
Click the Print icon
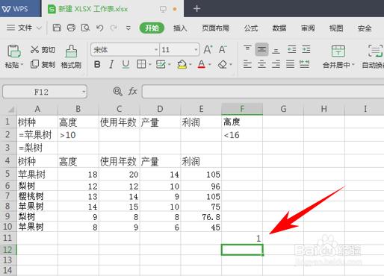click(x=71, y=28)
